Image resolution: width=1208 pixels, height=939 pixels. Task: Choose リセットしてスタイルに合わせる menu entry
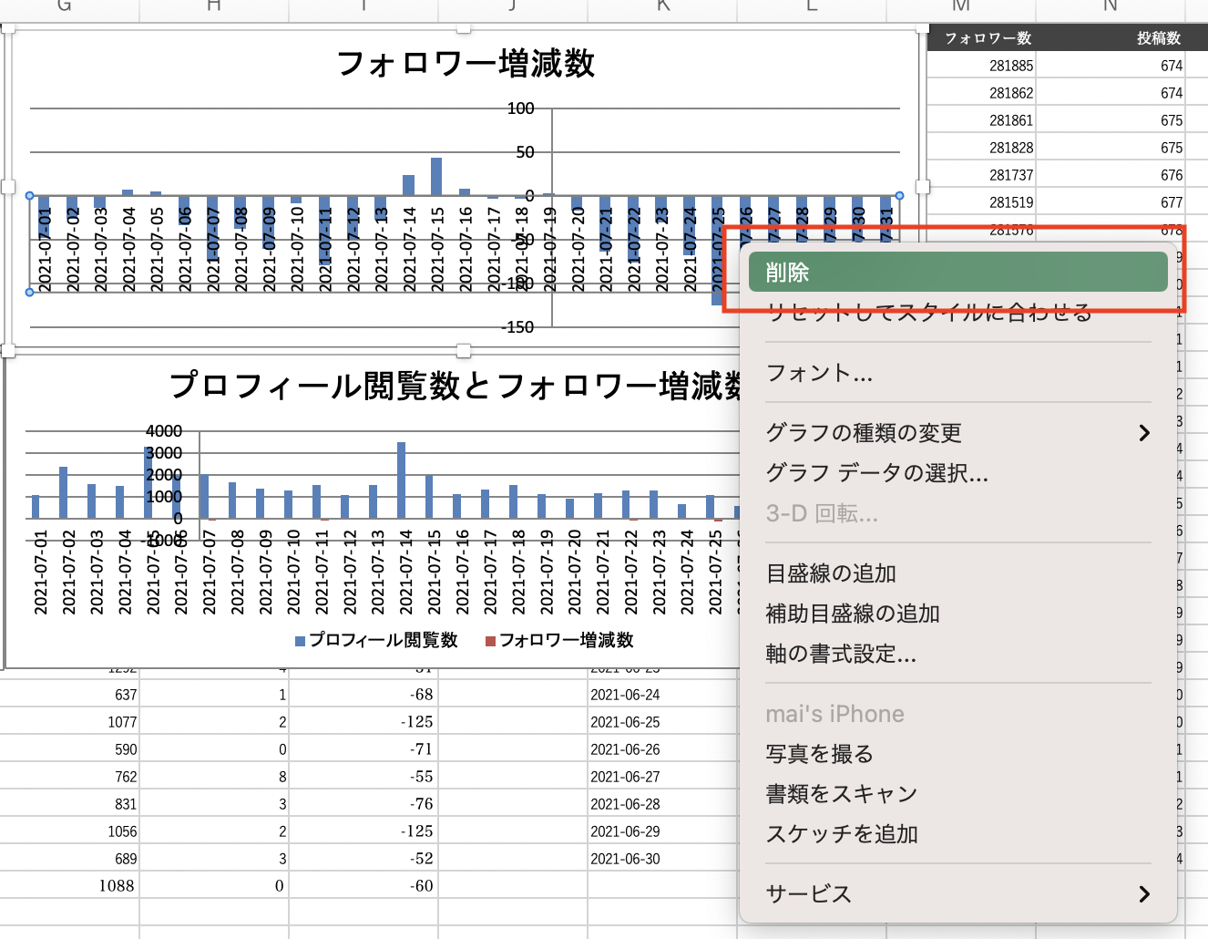[929, 313]
